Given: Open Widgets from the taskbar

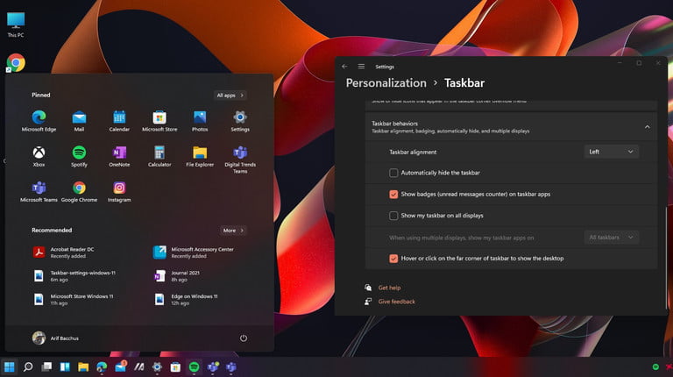Looking at the screenshot, I should 65,366.
